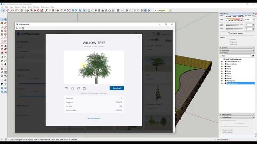The image size is (257, 144).
Task: Open the File menu
Action: tap(2, 7)
